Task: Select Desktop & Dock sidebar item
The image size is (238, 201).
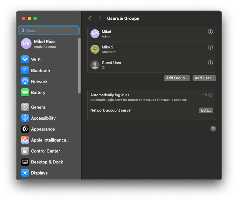Action: coord(47,162)
